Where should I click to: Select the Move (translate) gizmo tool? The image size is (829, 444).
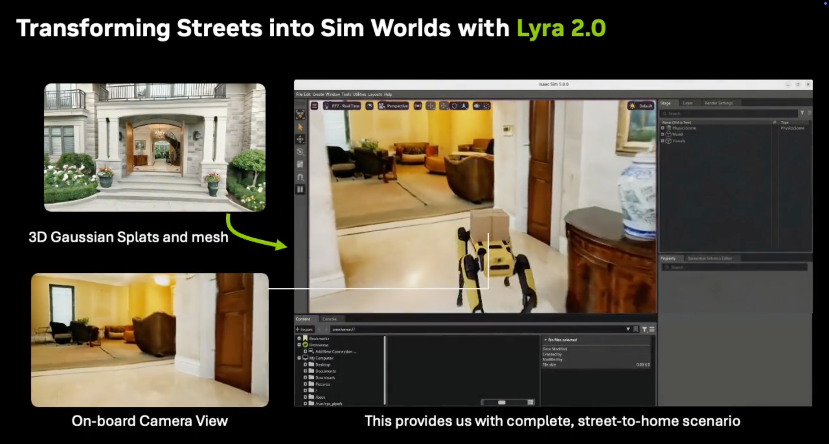(301, 139)
